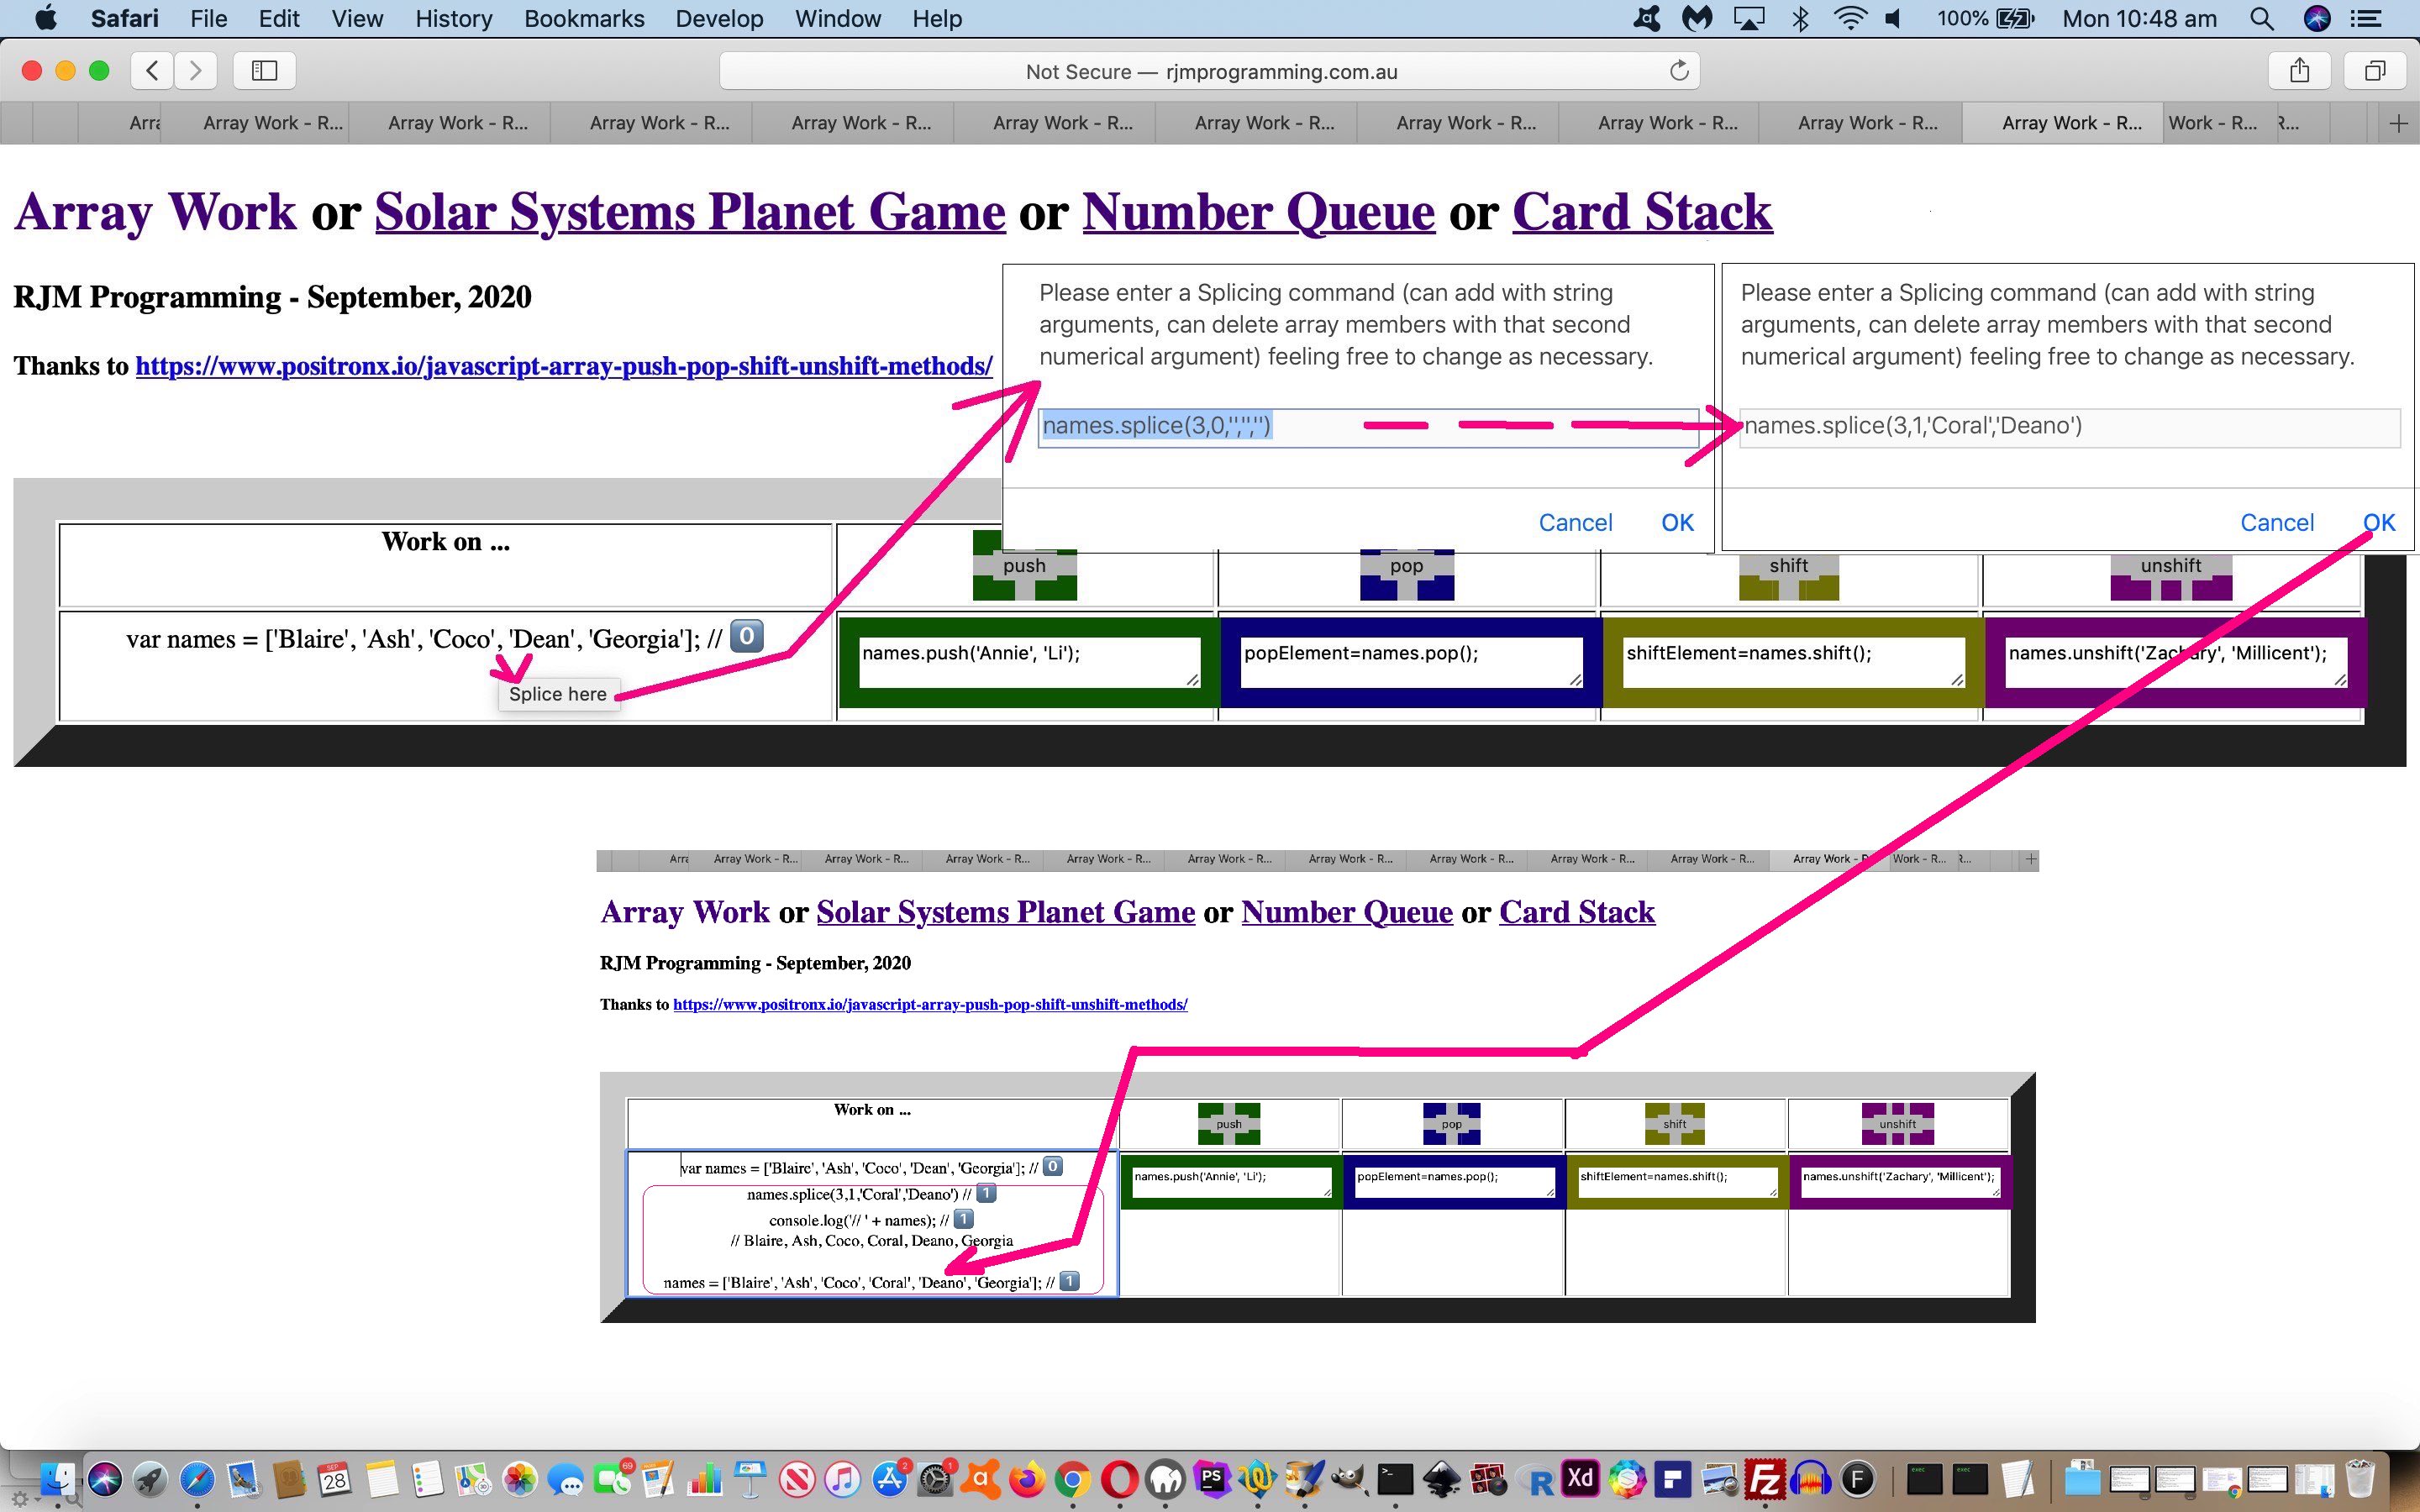Click OK in the left splice dialog
The image size is (2420, 1512).
pos(1675,521)
